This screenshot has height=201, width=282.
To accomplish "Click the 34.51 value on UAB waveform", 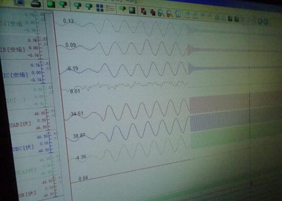I will (x=77, y=114).
